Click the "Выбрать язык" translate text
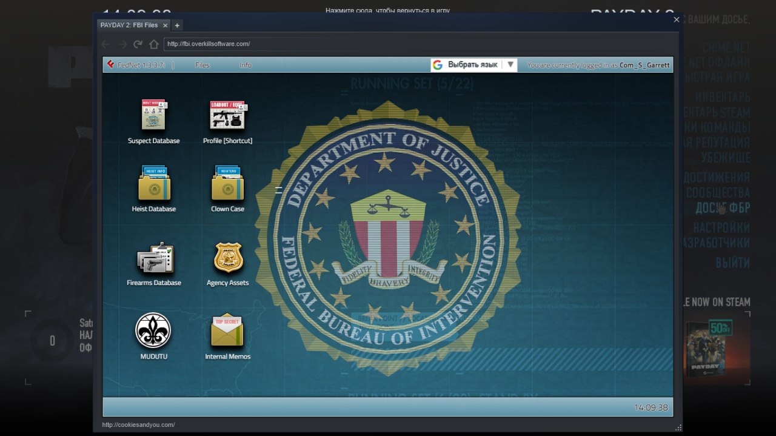The height and width of the screenshot is (436, 776). pos(473,65)
